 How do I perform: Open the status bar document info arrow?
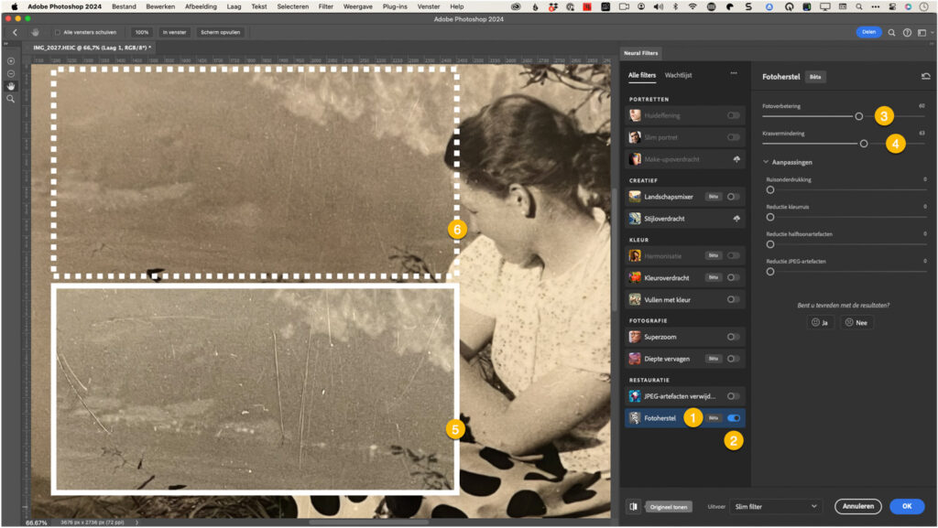(x=136, y=523)
